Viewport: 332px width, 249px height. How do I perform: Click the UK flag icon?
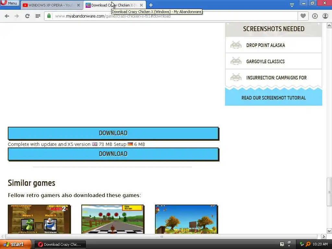(95, 144)
